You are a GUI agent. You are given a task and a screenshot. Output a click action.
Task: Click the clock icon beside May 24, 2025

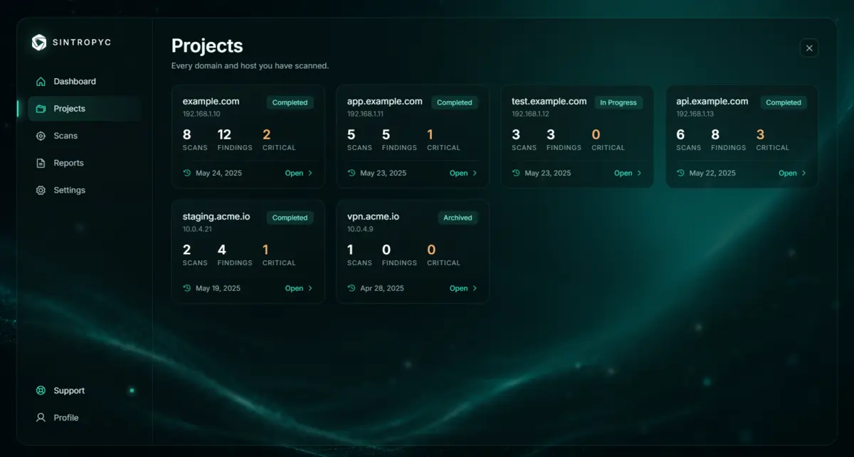[187, 173]
